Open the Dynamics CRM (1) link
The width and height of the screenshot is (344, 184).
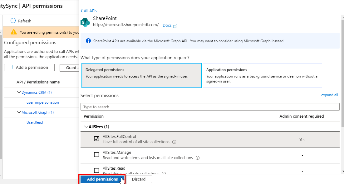click(x=37, y=92)
